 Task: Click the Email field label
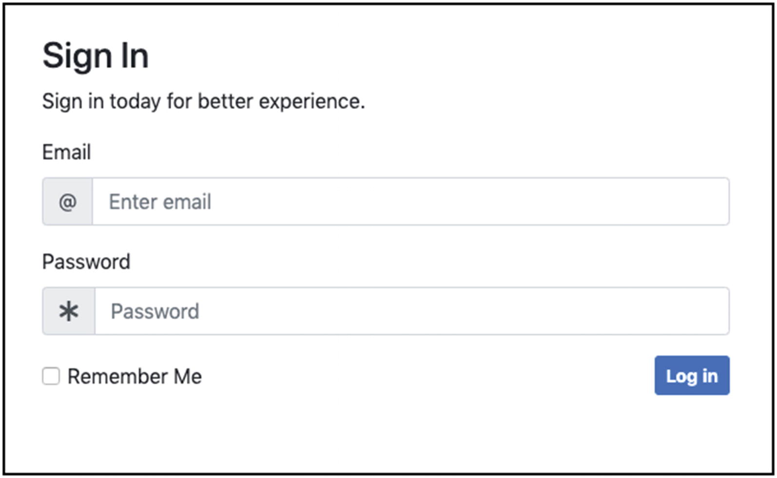66,153
